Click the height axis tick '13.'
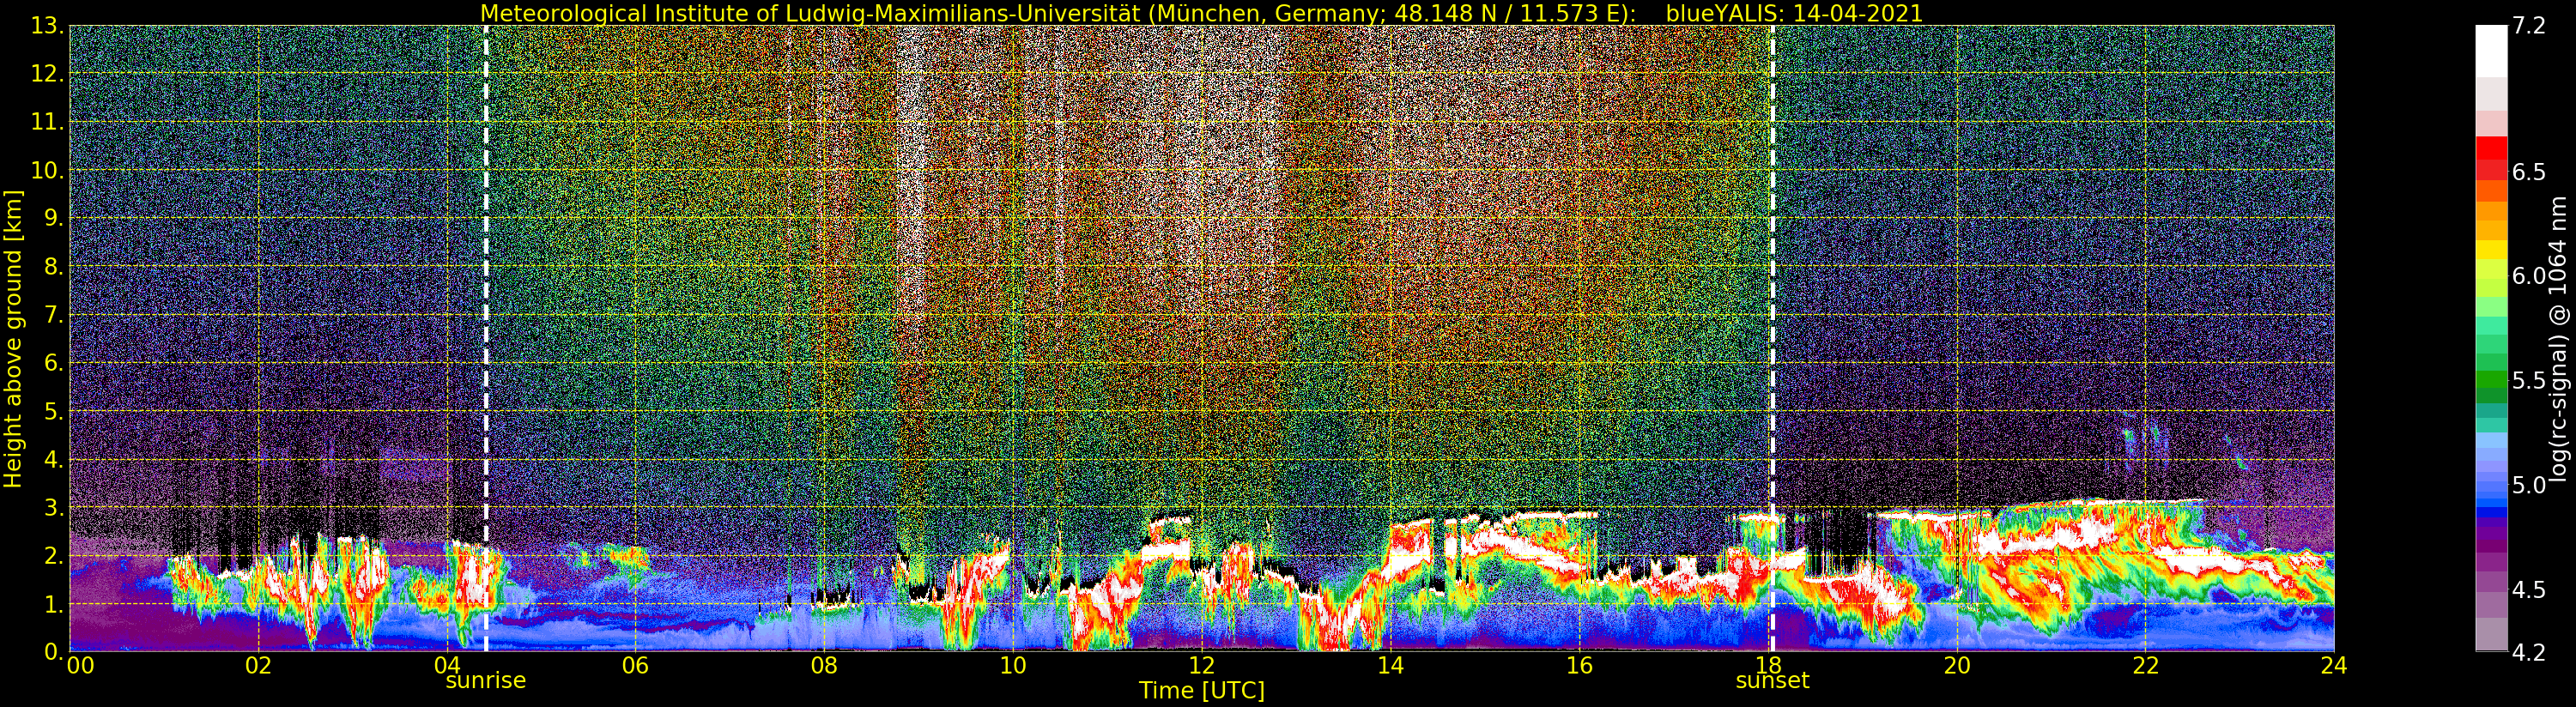 (x=47, y=26)
